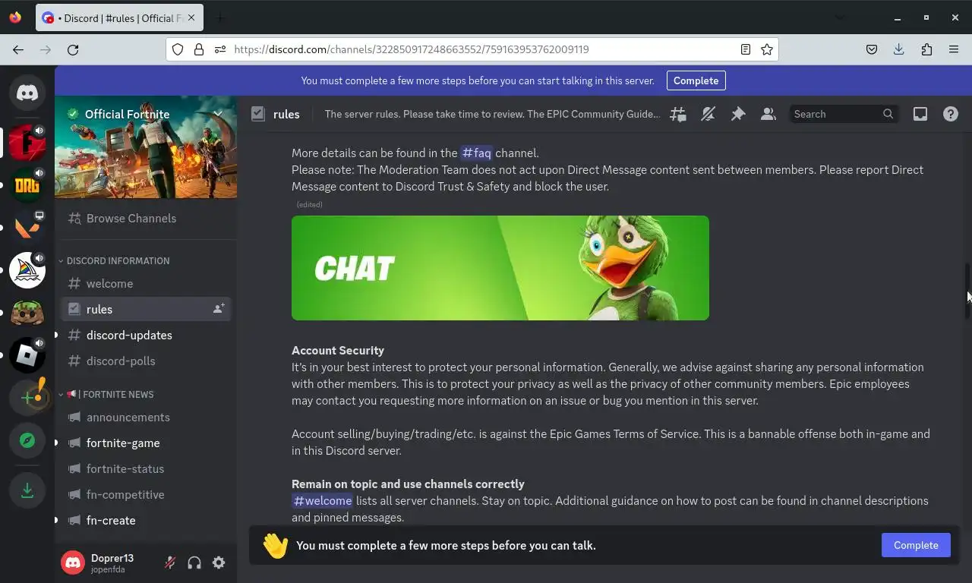Open the DRG server icon
972x583 pixels.
27,185
